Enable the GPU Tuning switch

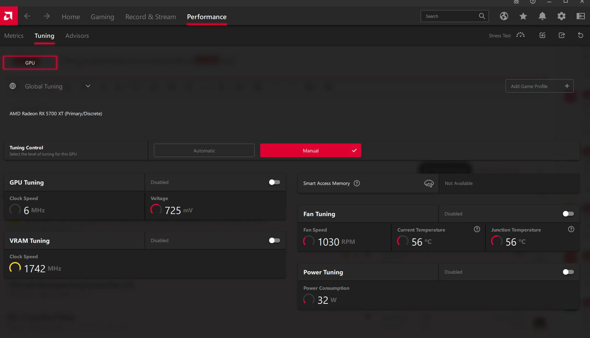tap(274, 182)
